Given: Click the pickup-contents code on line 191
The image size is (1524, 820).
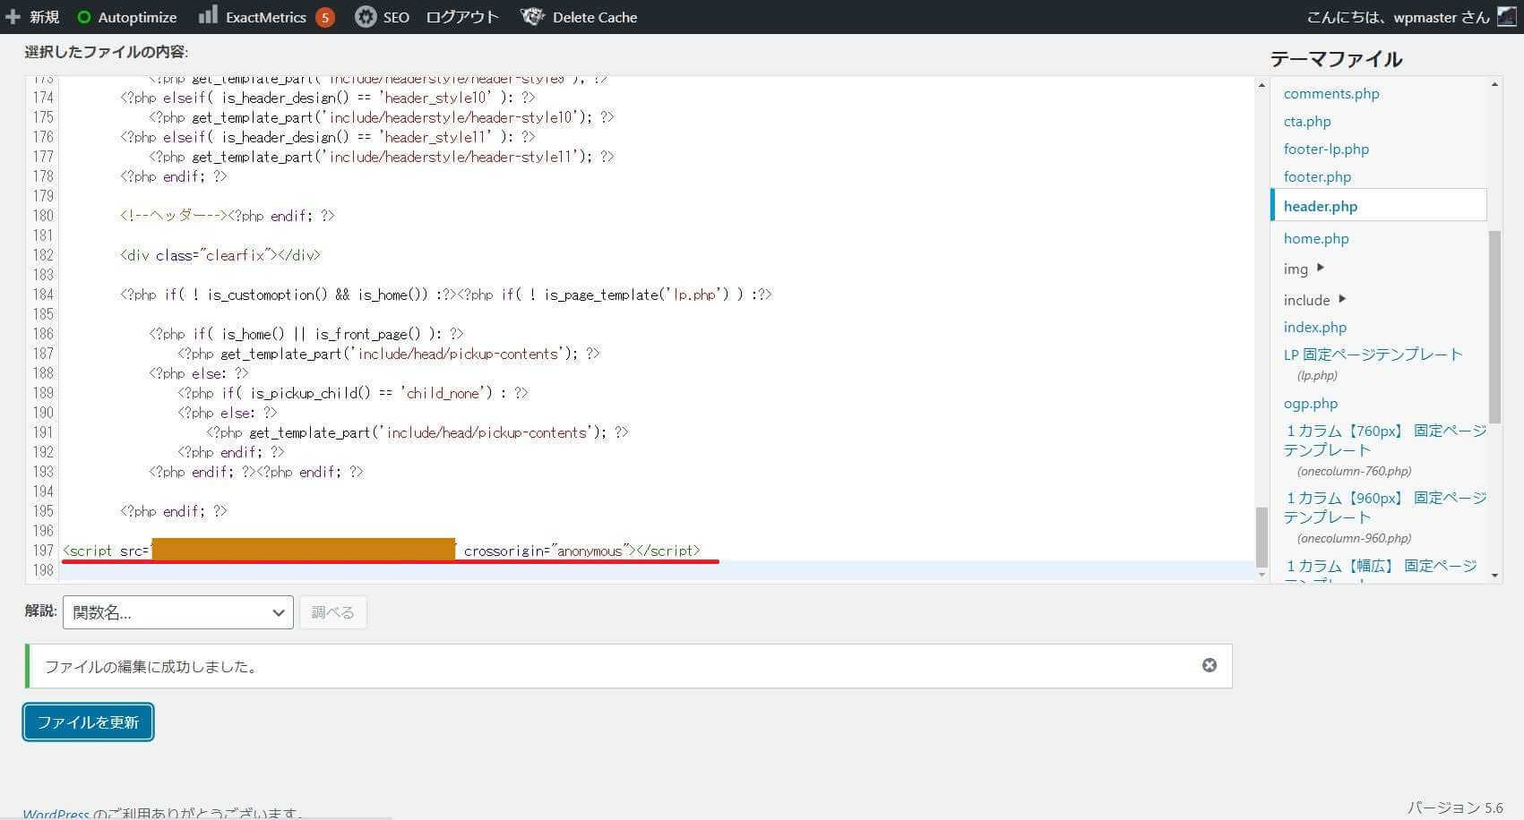Looking at the screenshot, I should pos(418,432).
